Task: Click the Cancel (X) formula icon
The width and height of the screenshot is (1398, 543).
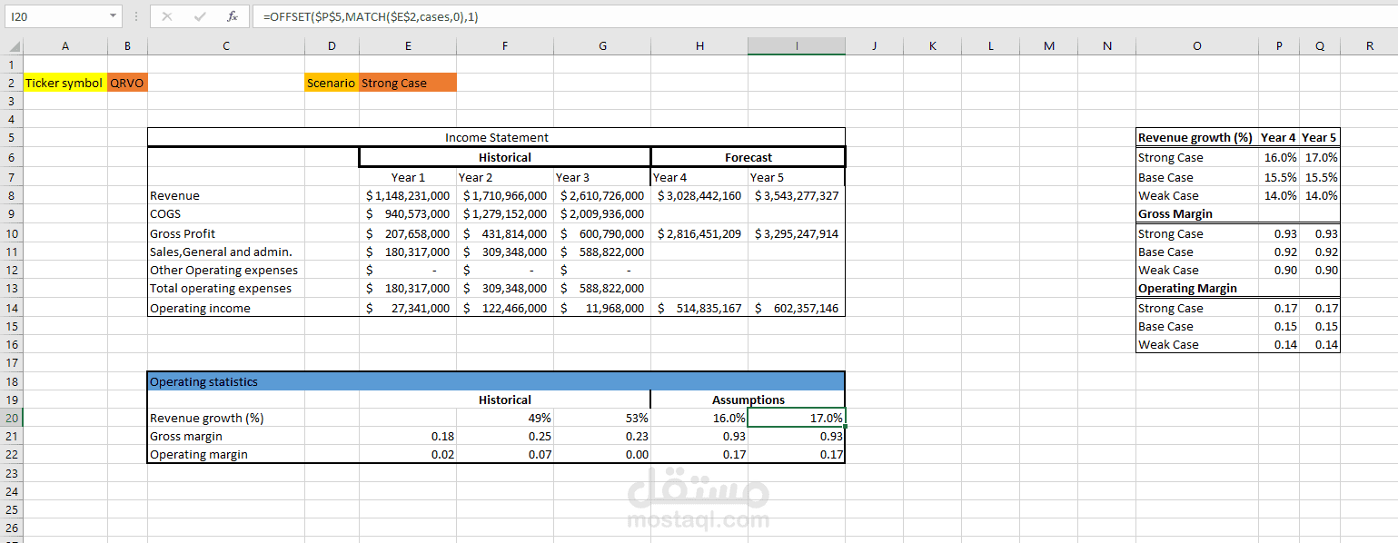Action: click(167, 16)
